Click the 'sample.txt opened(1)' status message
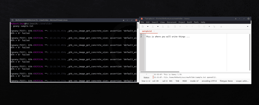Screen dimensions: 259x105 pyautogui.click(x=185, y=77)
